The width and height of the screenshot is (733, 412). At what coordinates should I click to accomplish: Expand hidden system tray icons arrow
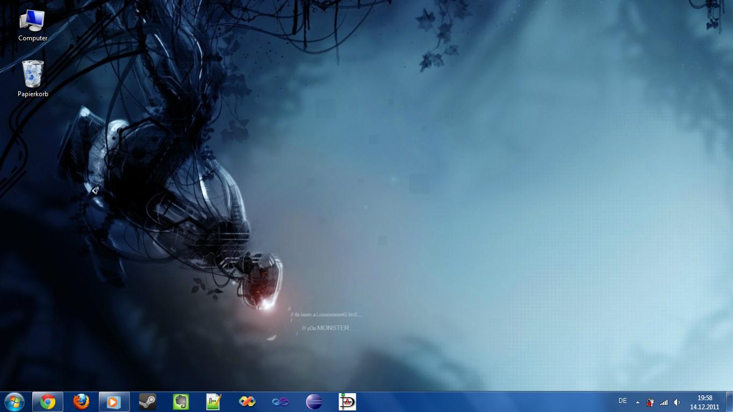pos(637,402)
